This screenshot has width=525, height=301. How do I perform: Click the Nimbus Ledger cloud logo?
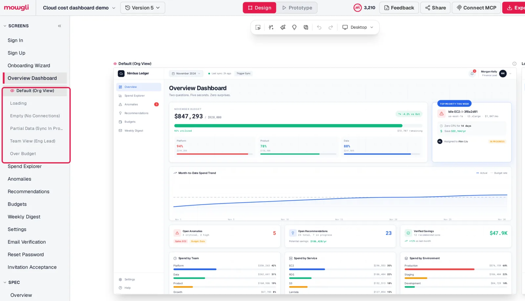(121, 74)
